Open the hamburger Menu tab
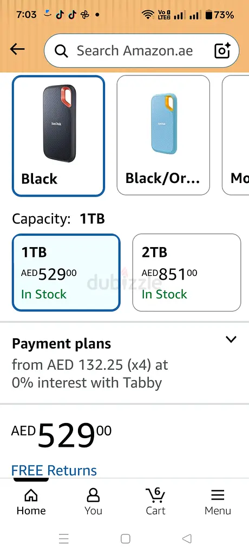This screenshot has width=249, height=556. [x=218, y=501]
